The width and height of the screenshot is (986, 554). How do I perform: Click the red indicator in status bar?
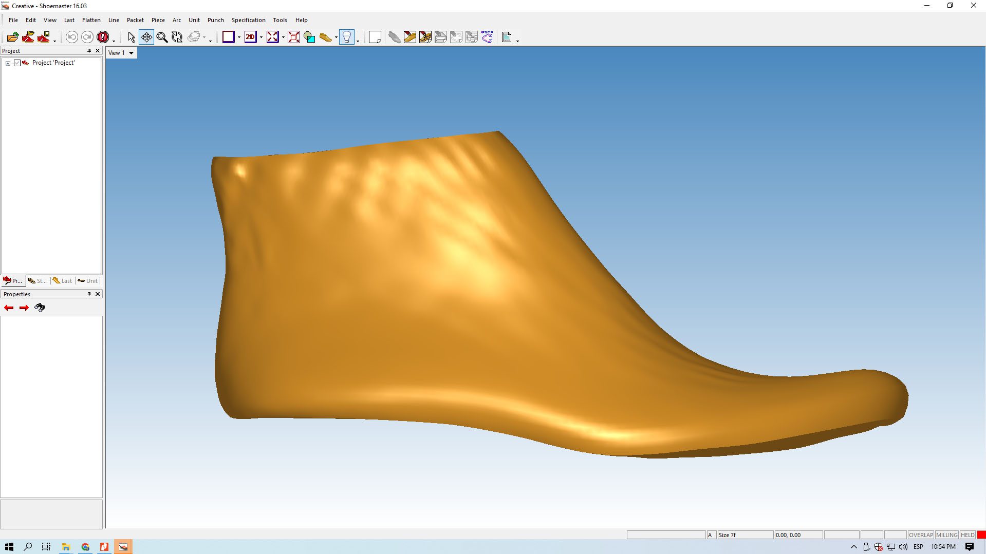click(981, 534)
